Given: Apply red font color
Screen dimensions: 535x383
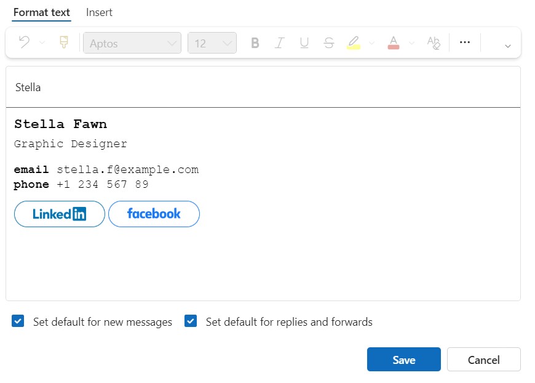Looking at the screenshot, I should coord(394,43).
